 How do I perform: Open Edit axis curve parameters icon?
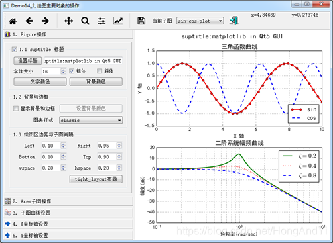point(118,21)
